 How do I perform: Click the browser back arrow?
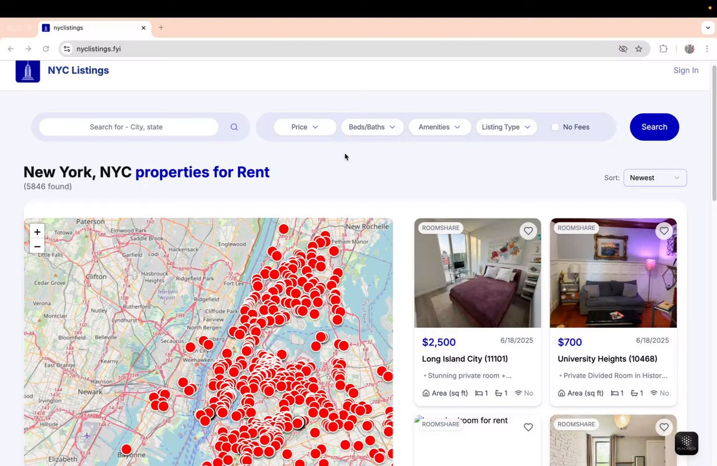(11, 49)
